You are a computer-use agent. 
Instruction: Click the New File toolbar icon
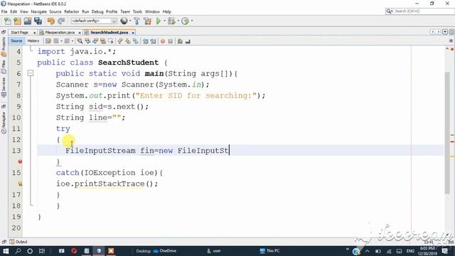(8, 21)
